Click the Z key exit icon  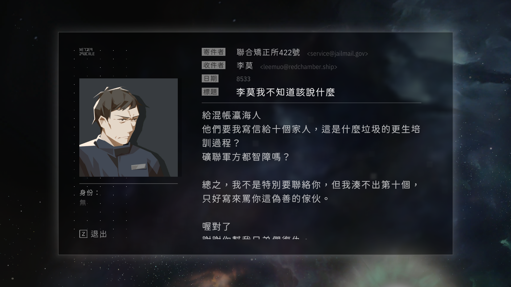83,234
